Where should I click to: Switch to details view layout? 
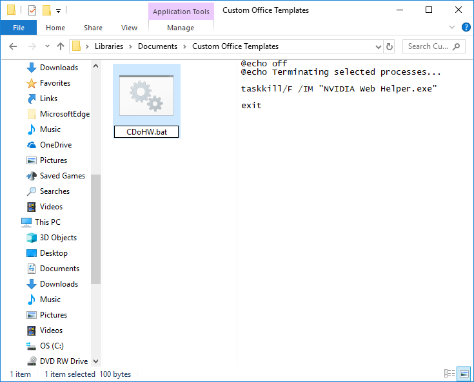click(x=449, y=374)
